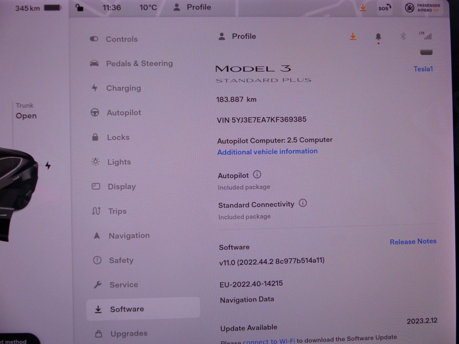Tap the 2023.2.12 update version
Image resolution: width=459 pixels, height=344 pixels.
click(x=422, y=321)
